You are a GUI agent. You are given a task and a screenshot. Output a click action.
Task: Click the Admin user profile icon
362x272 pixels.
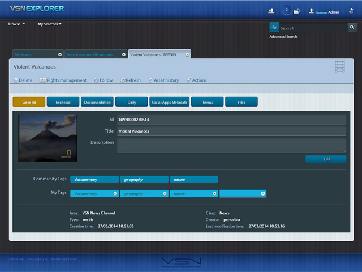311,11
